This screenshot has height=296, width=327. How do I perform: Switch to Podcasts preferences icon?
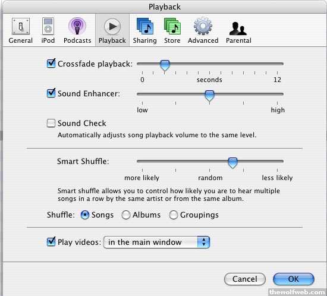click(77, 30)
